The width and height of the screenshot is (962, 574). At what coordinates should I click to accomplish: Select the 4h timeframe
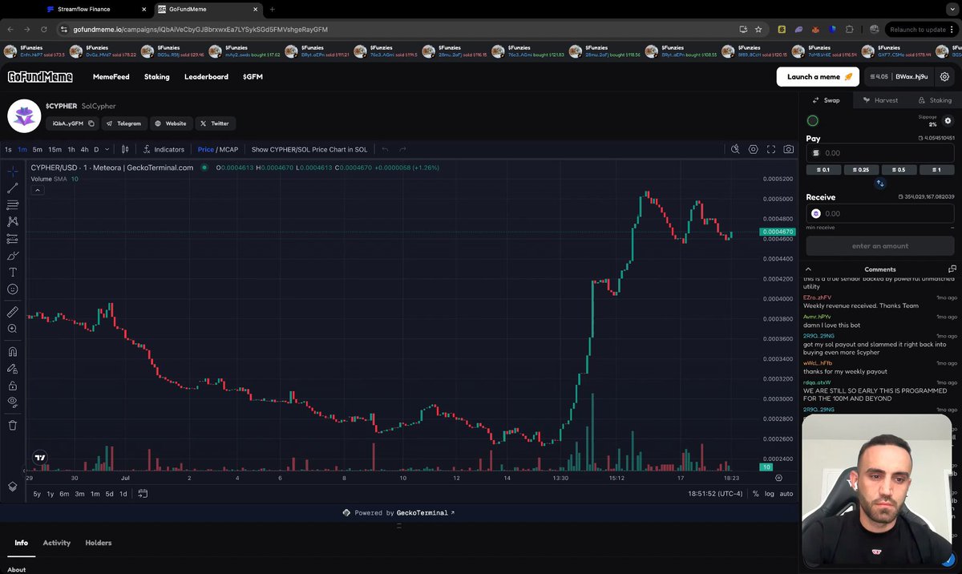(84, 149)
